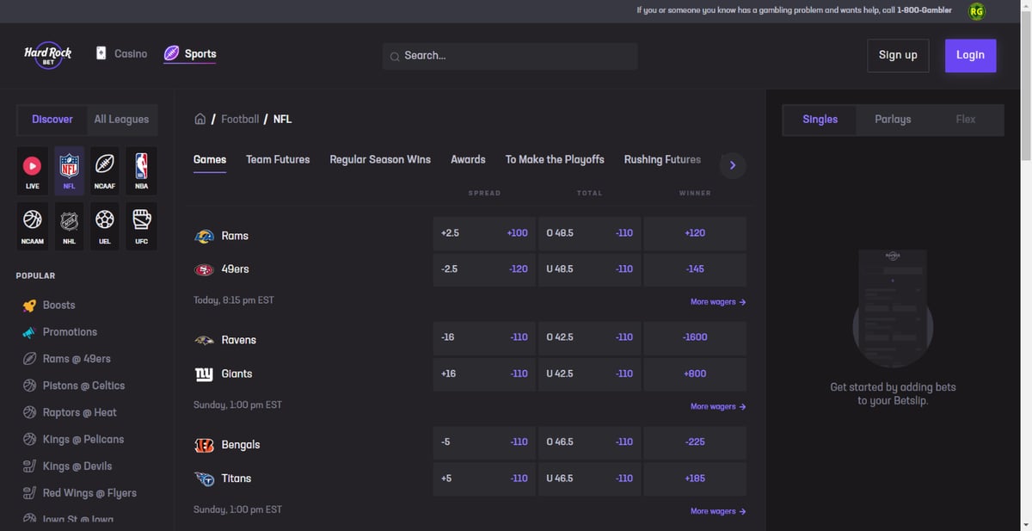1032x531 pixels.
Task: Add Over 48.5 total bet
Action: point(589,233)
